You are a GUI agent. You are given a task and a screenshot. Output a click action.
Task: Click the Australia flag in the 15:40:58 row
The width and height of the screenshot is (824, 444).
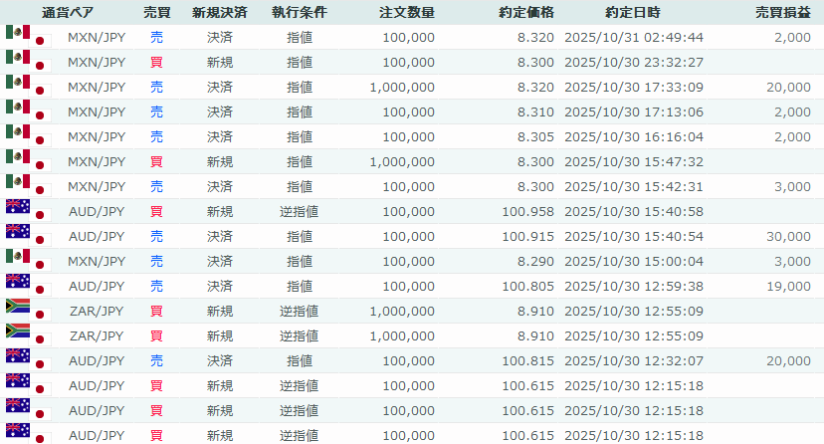[x=17, y=207]
